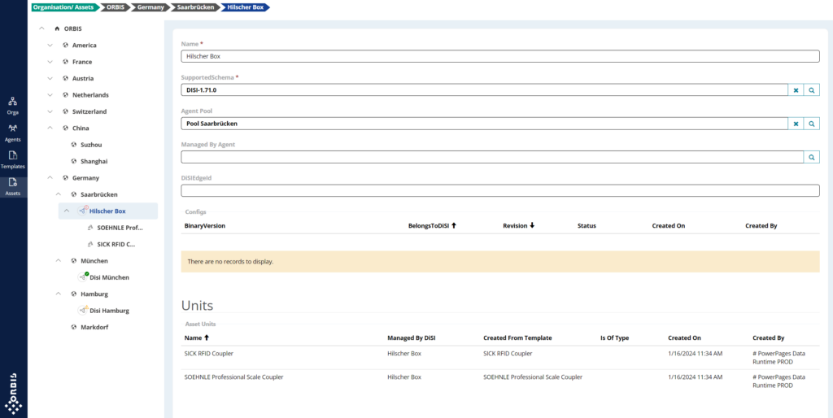This screenshot has height=418, width=833.
Task: Select the ORBIS breadcrumb item
Action: (x=116, y=7)
